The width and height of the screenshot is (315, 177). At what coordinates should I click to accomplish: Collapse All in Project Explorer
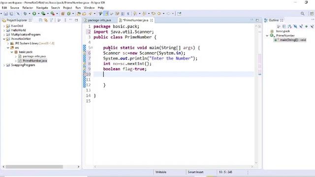40,20
